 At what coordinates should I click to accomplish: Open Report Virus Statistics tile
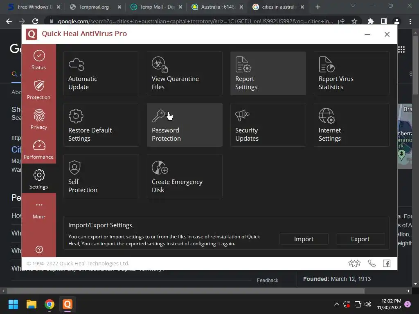[351, 73]
